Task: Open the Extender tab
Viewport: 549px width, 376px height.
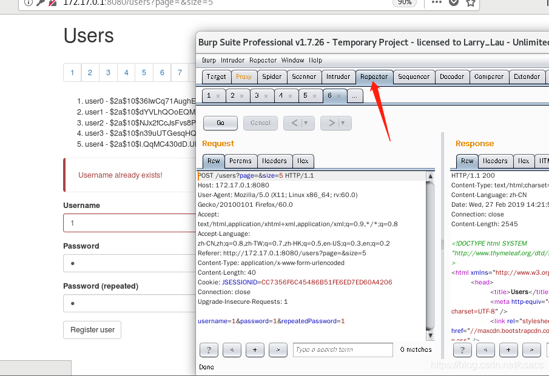Action: coord(527,76)
